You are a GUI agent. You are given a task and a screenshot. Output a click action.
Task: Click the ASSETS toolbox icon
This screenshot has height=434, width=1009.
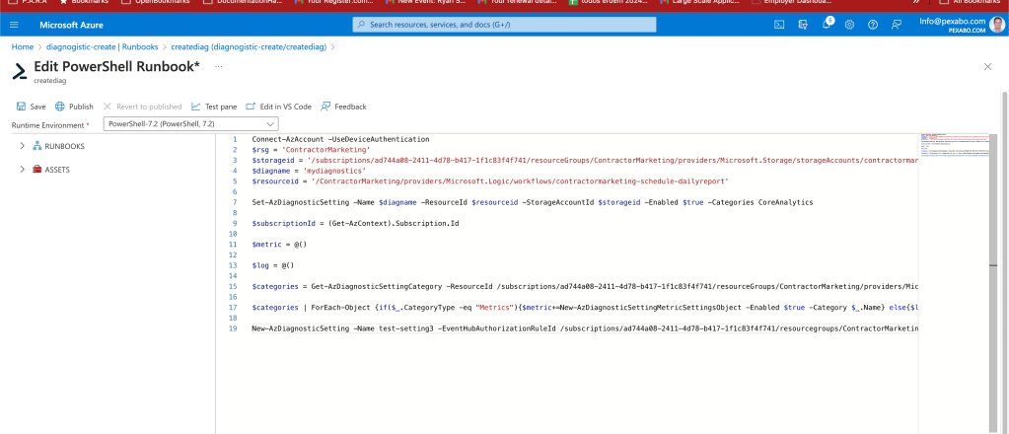tap(37, 170)
